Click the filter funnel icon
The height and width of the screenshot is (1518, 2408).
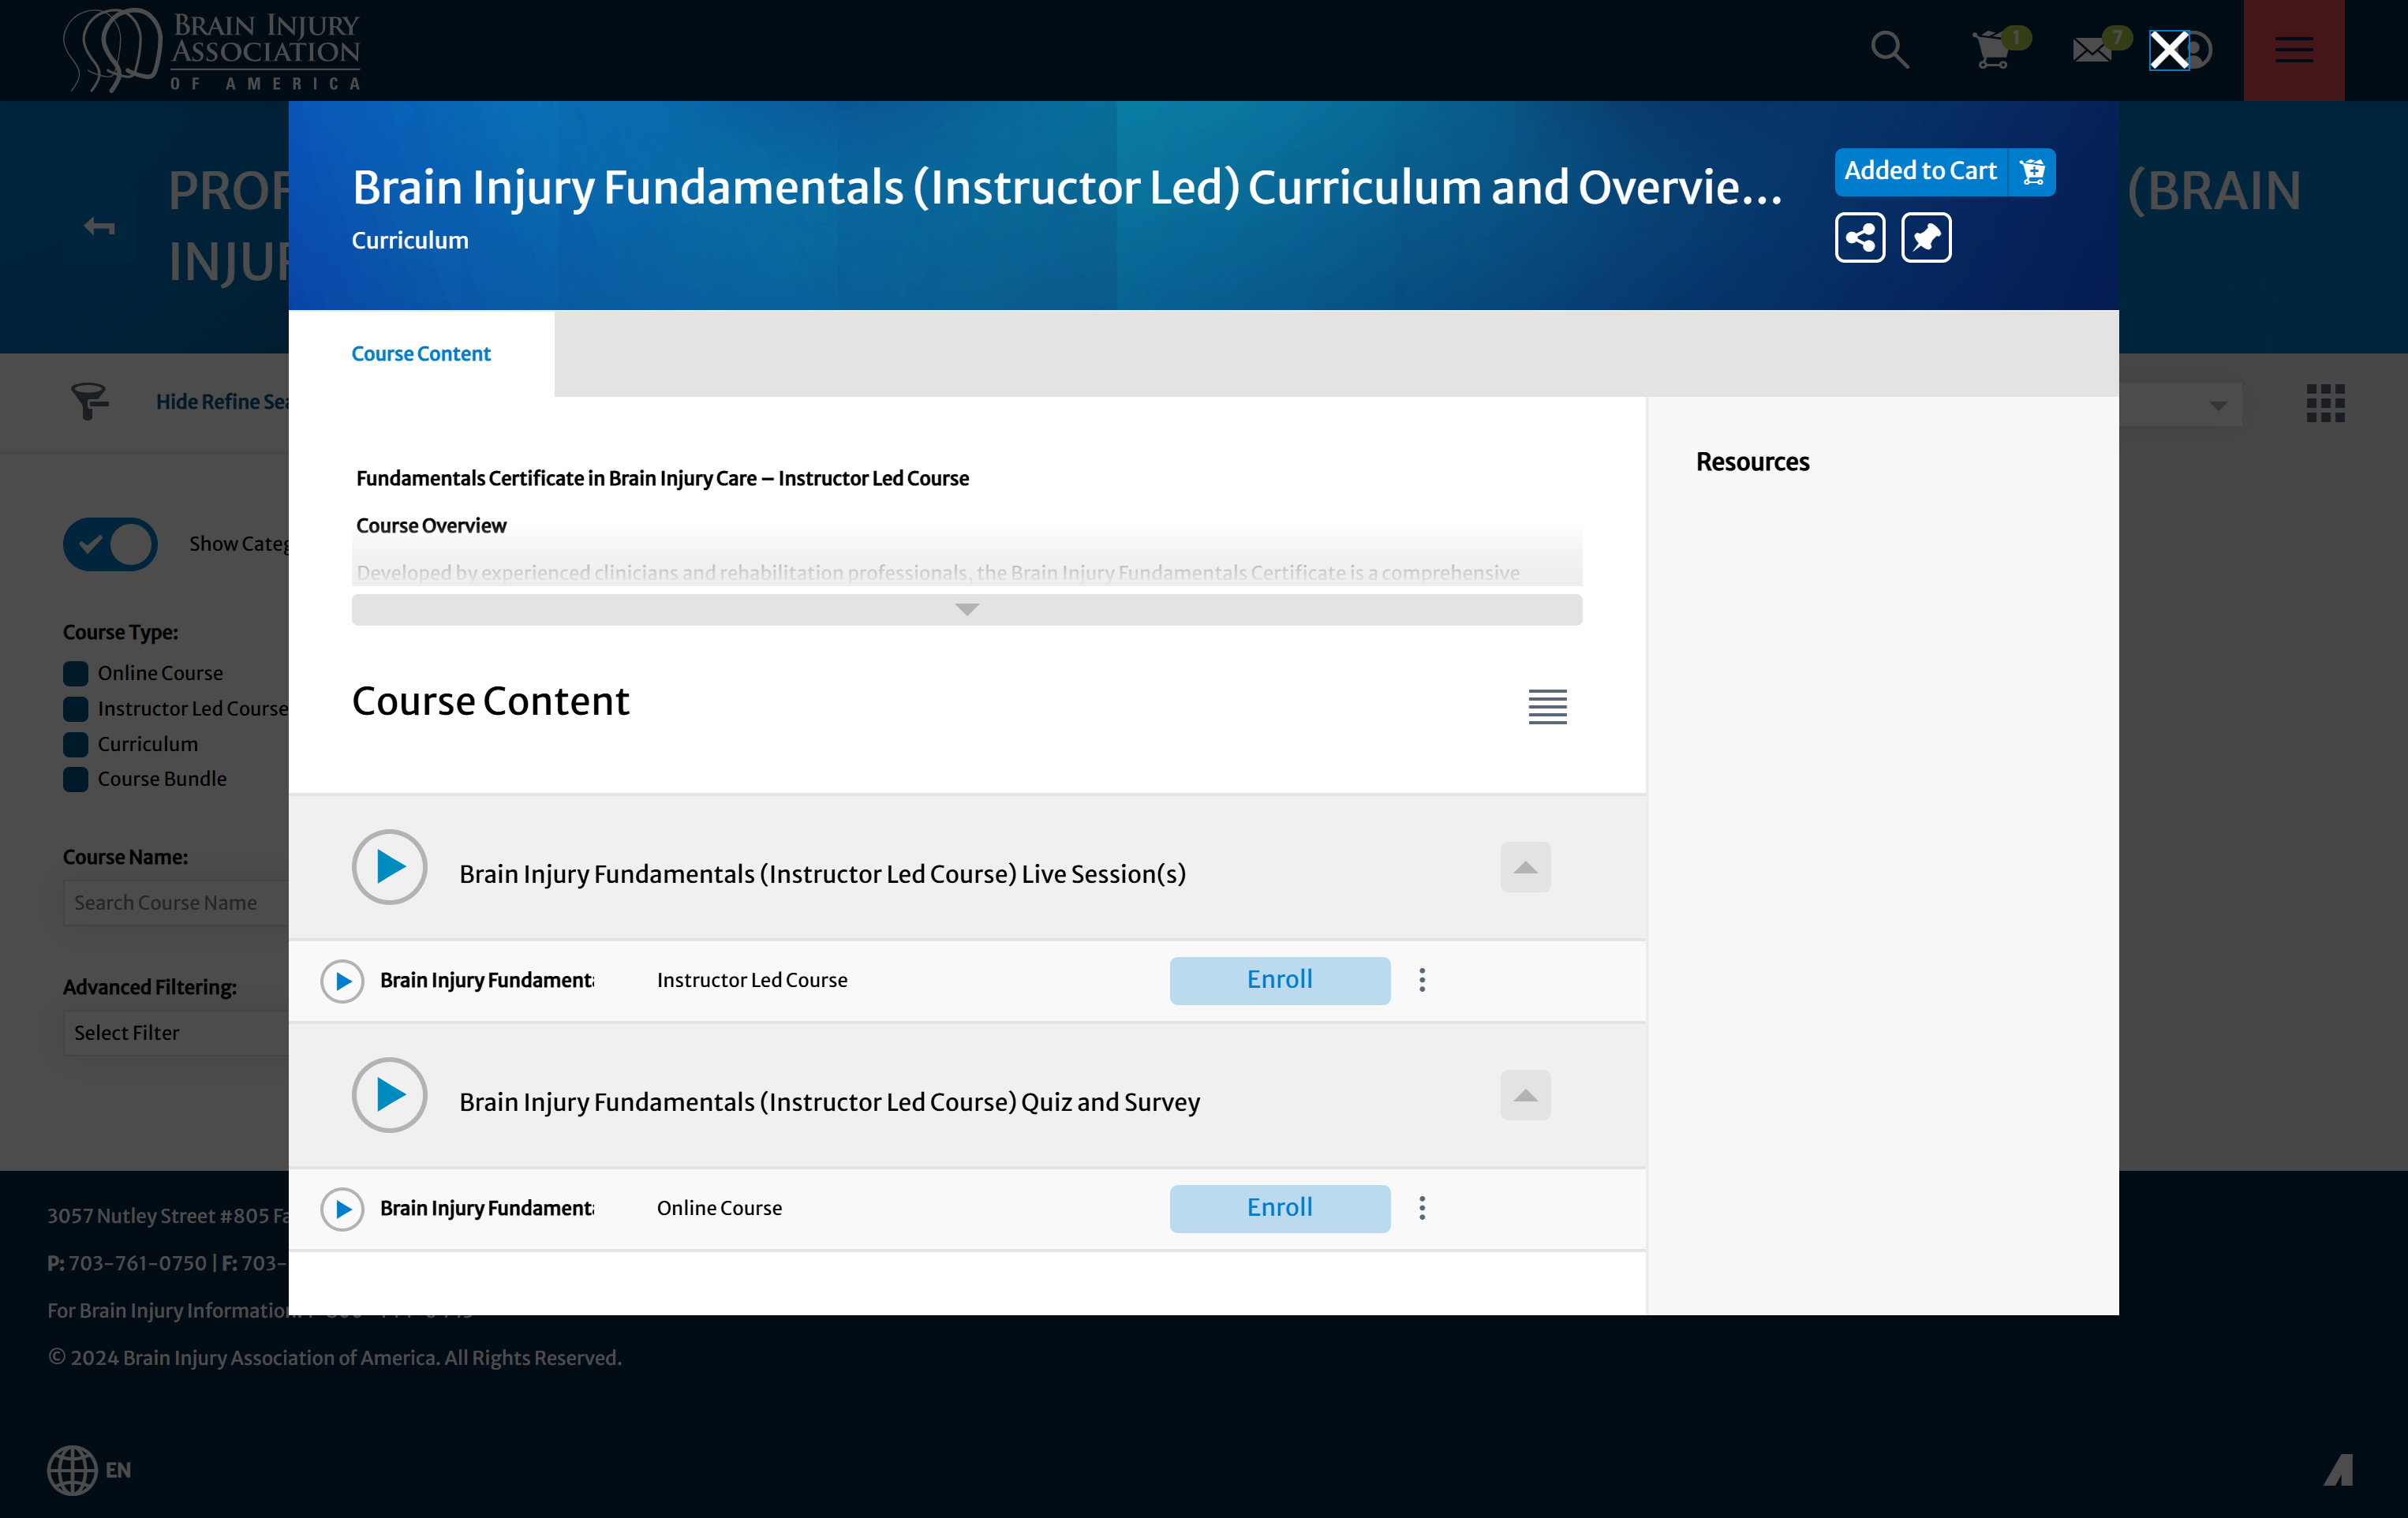pyautogui.click(x=90, y=401)
